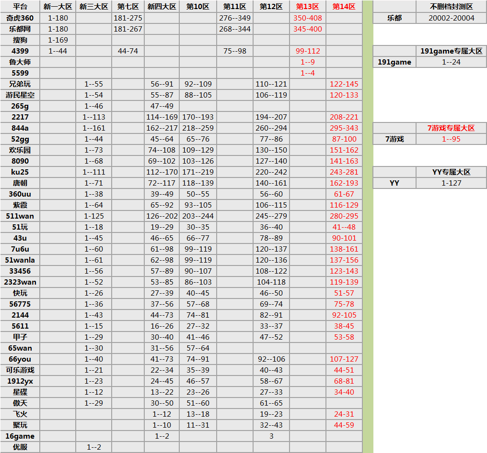Select the 第12区 header cell
The height and width of the screenshot is (453, 487).
[x=271, y=7]
